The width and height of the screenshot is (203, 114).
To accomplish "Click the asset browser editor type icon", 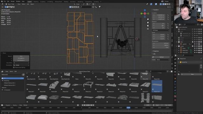I will (2, 72).
